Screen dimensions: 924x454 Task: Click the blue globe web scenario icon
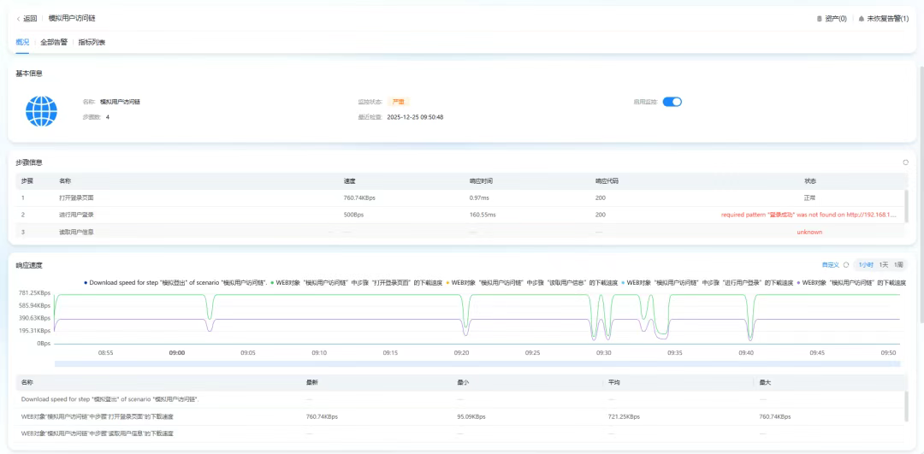coord(40,109)
